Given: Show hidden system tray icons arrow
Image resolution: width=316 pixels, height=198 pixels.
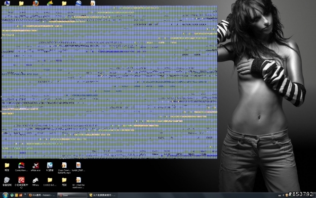Looking at the screenshot, I should pos(283,195).
